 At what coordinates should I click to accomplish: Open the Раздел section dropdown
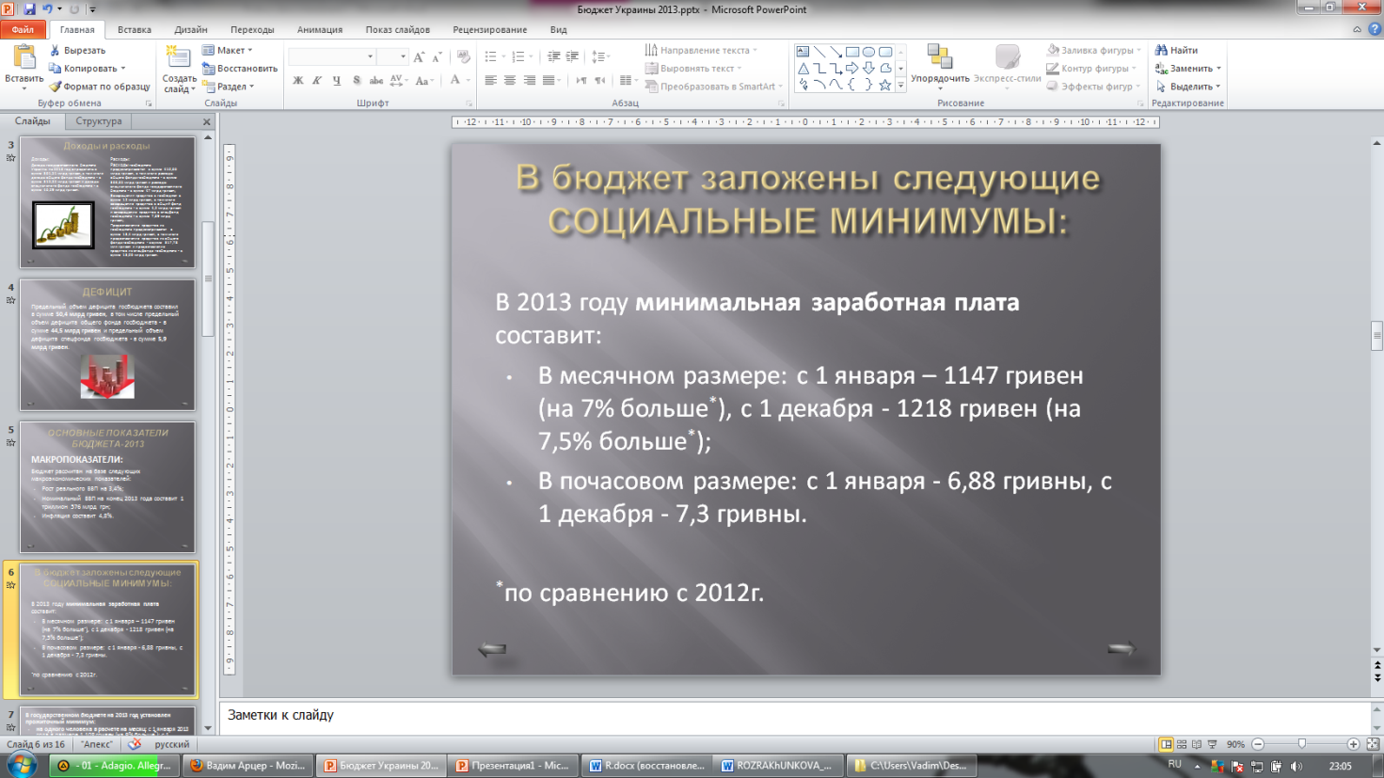[x=228, y=87]
